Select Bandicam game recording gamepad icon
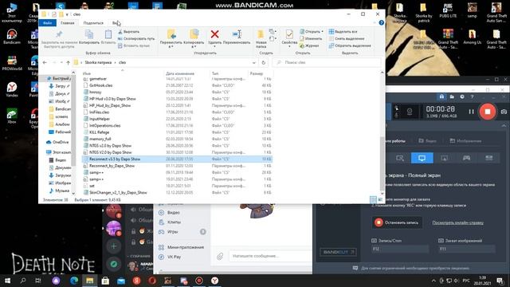The image size is (510, 287). point(466,158)
